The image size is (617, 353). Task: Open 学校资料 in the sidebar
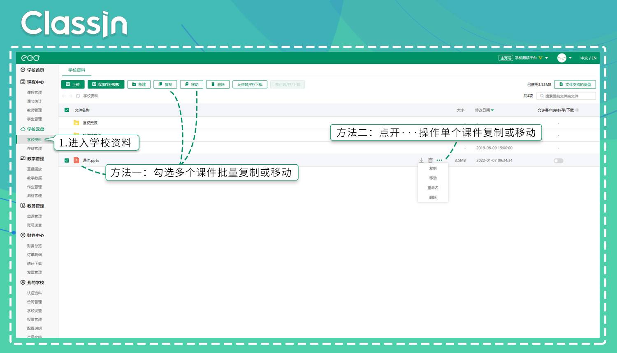click(35, 140)
